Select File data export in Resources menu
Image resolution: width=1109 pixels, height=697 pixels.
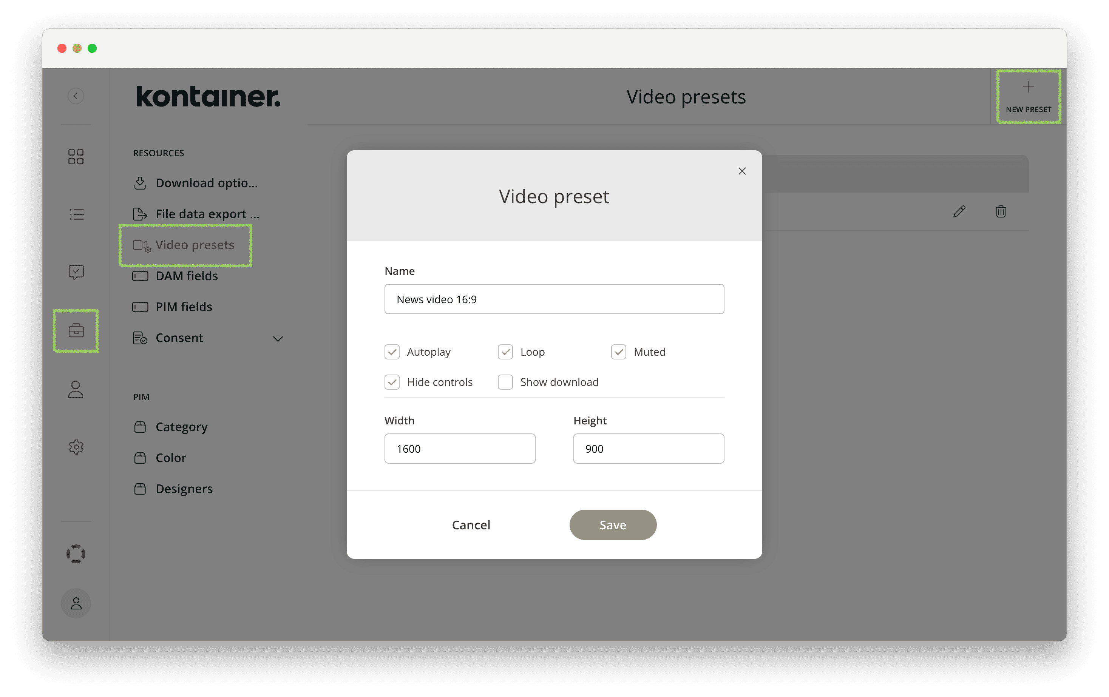pos(207,214)
